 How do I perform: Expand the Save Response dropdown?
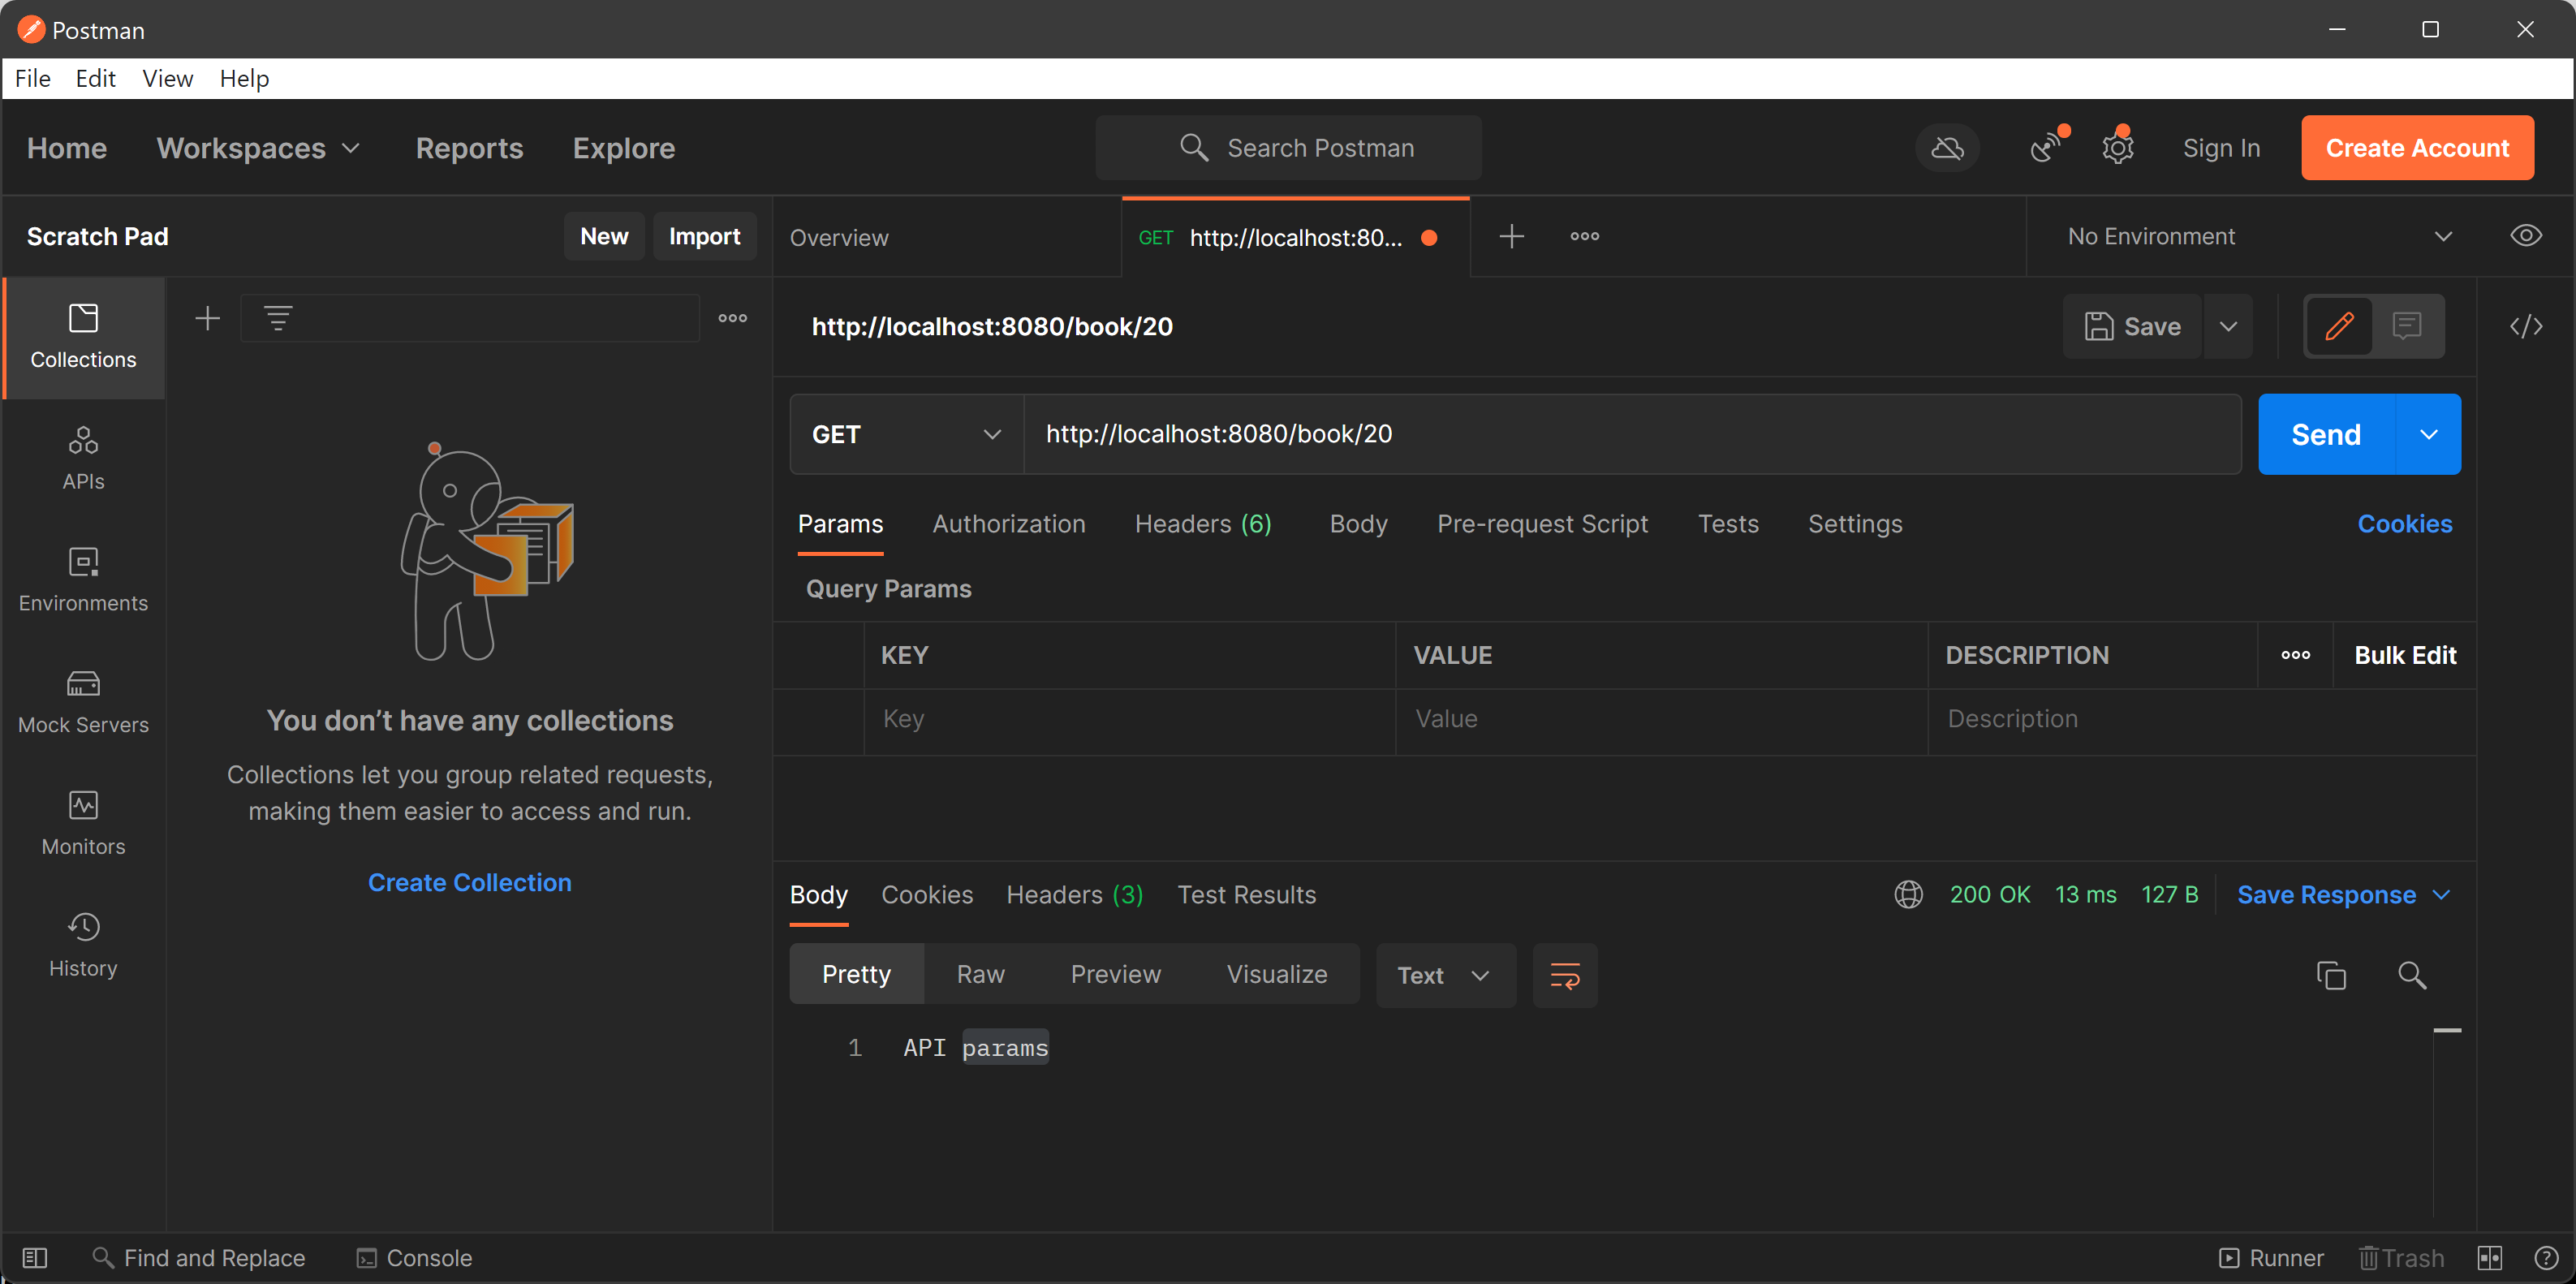click(x=2343, y=894)
